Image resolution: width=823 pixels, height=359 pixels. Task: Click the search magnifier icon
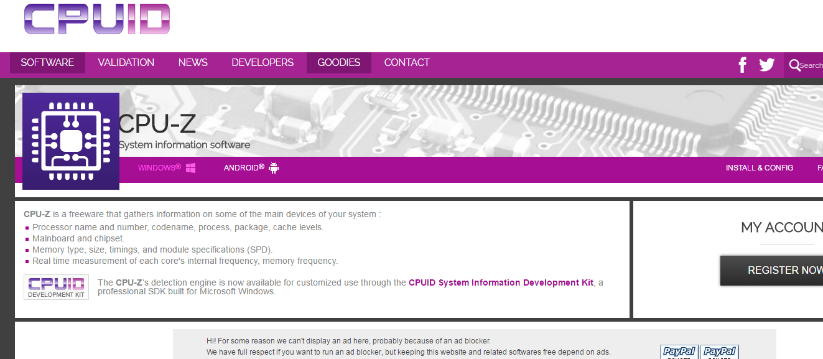point(794,65)
